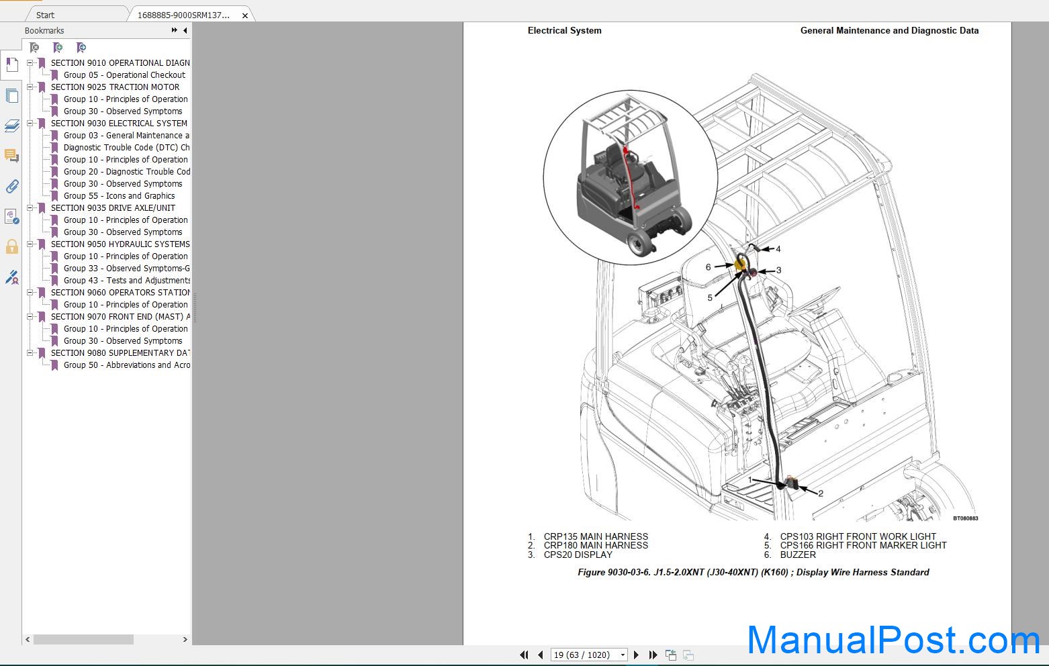Collapse SECTION 9080 SUPPLEMENTARY DATA node
The image size is (1049, 666).
tap(30, 353)
